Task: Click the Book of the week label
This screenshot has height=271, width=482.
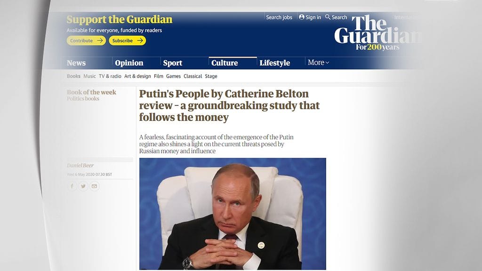Action: tap(92, 92)
